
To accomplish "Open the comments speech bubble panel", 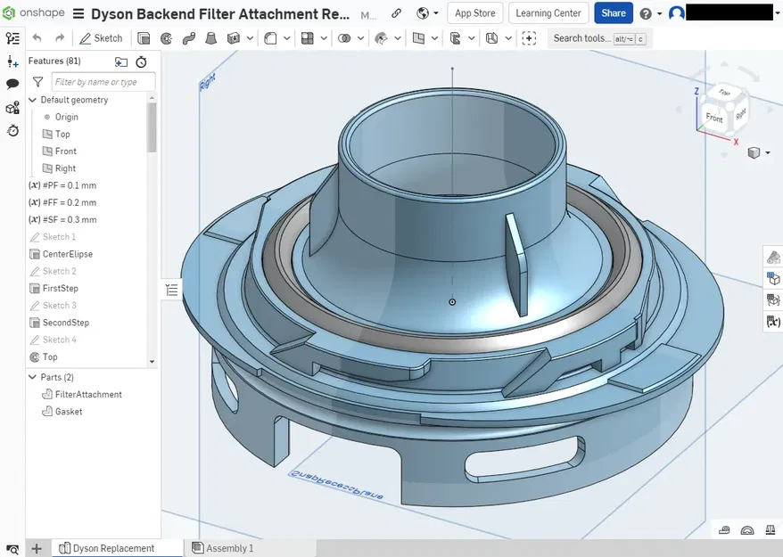I will 12,84.
